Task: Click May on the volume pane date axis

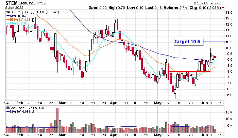Action: click(157, 135)
